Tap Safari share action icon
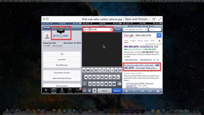This screenshot has height=115, width=204. (x=142, y=91)
